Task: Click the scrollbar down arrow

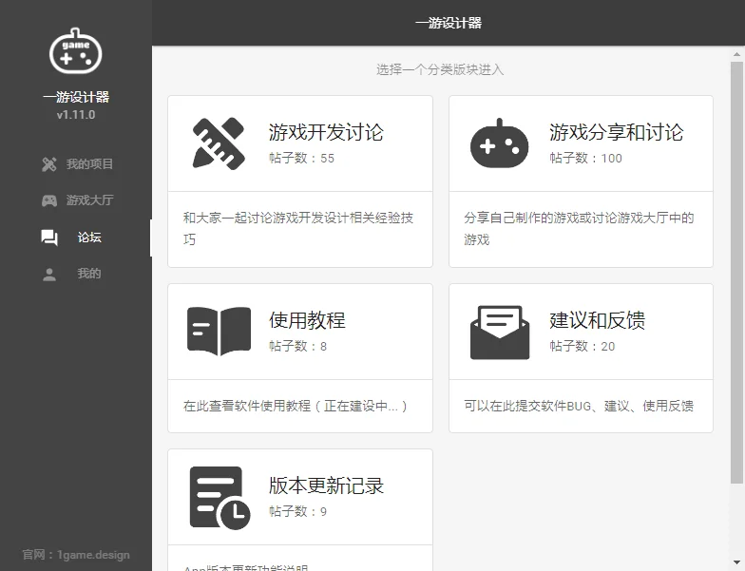Action: (736, 562)
